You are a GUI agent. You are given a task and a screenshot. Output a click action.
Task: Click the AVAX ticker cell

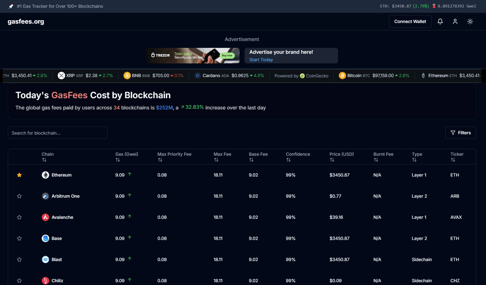pos(456,217)
